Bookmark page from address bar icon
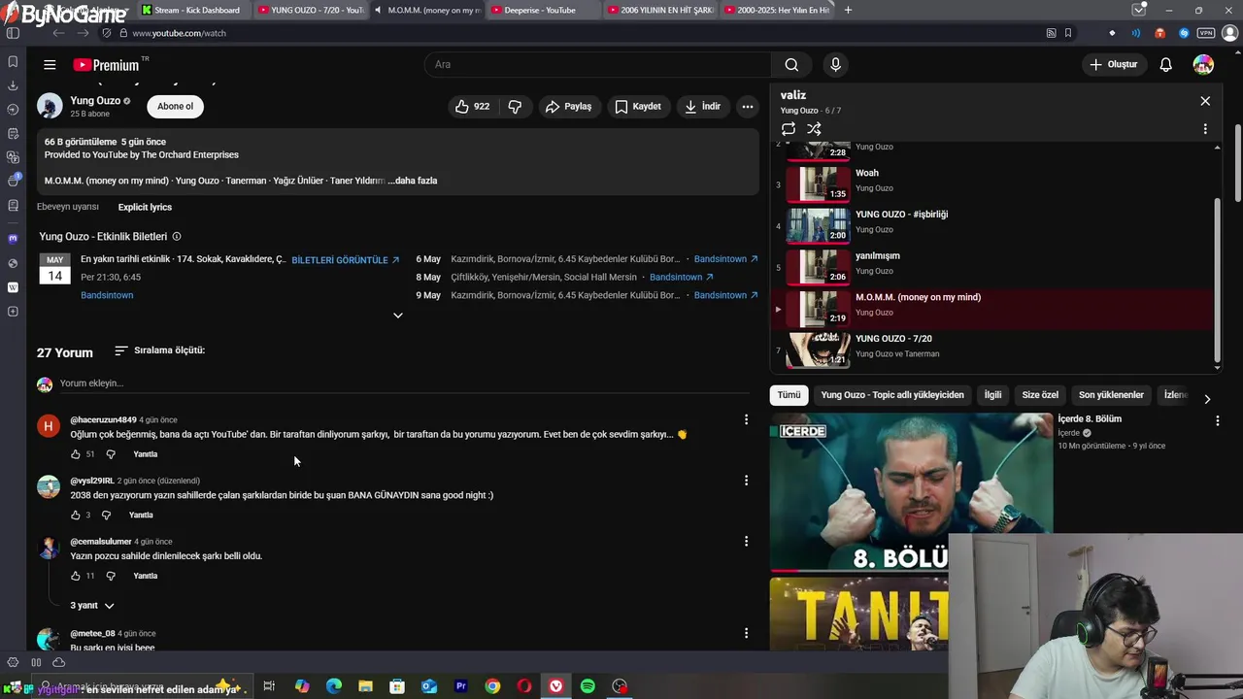Viewport: 1243px width, 699px height. coord(1068,33)
